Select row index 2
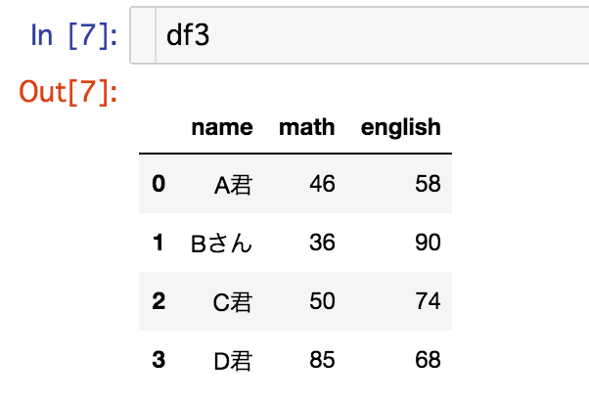Image resolution: width=589 pixels, height=401 pixels. pyautogui.click(x=159, y=301)
